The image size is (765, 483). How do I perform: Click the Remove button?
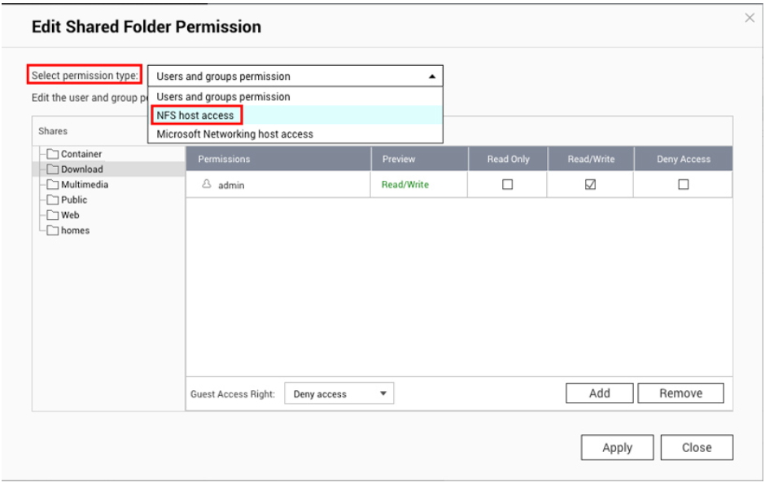tap(680, 393)
